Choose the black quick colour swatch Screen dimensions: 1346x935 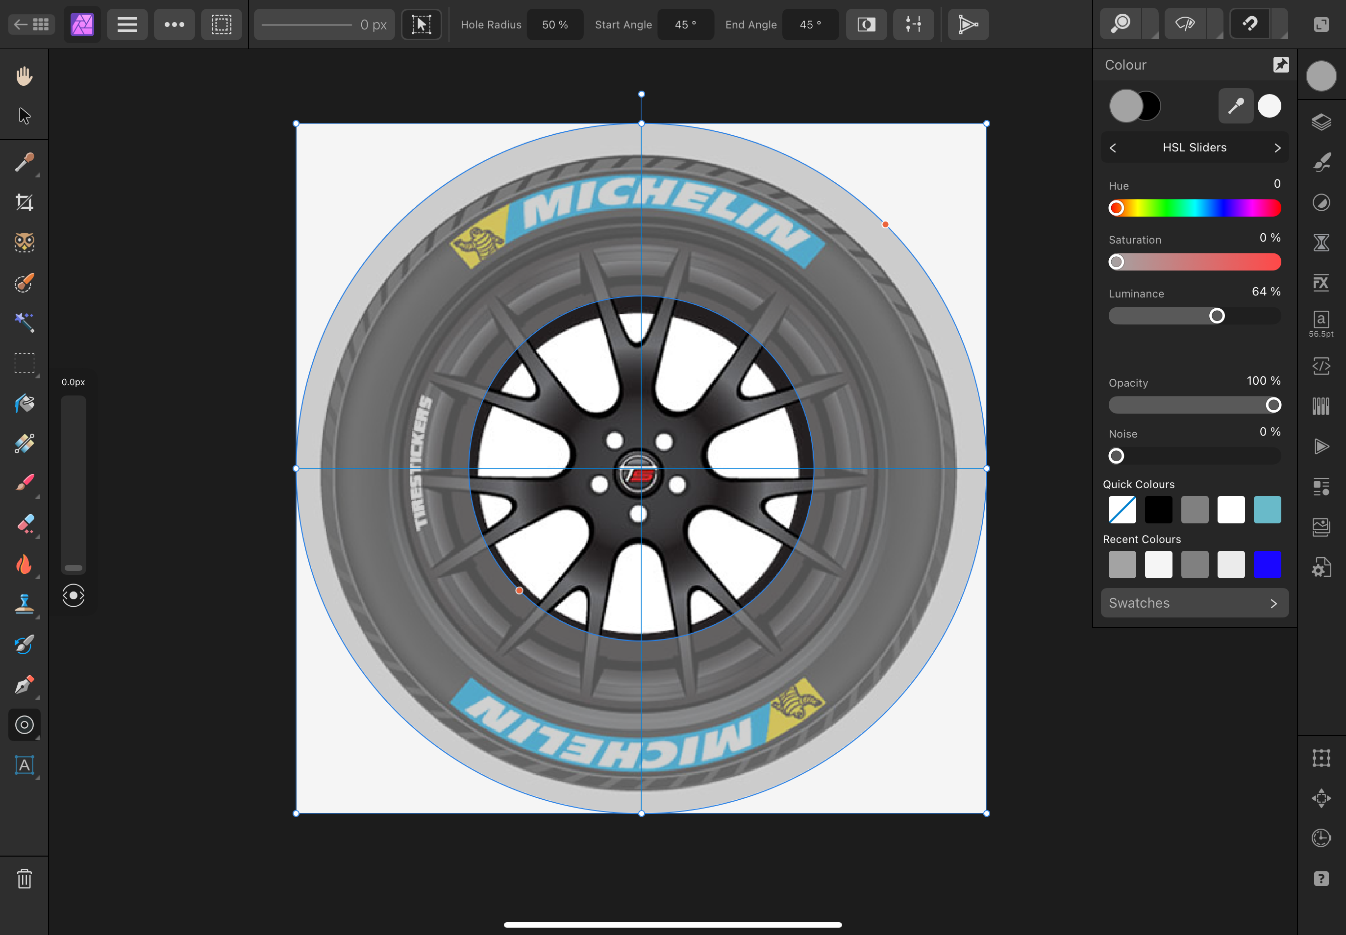[1158, 509]
